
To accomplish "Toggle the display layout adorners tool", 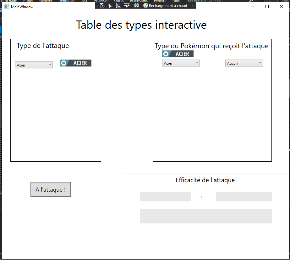I will pos(118,5).
